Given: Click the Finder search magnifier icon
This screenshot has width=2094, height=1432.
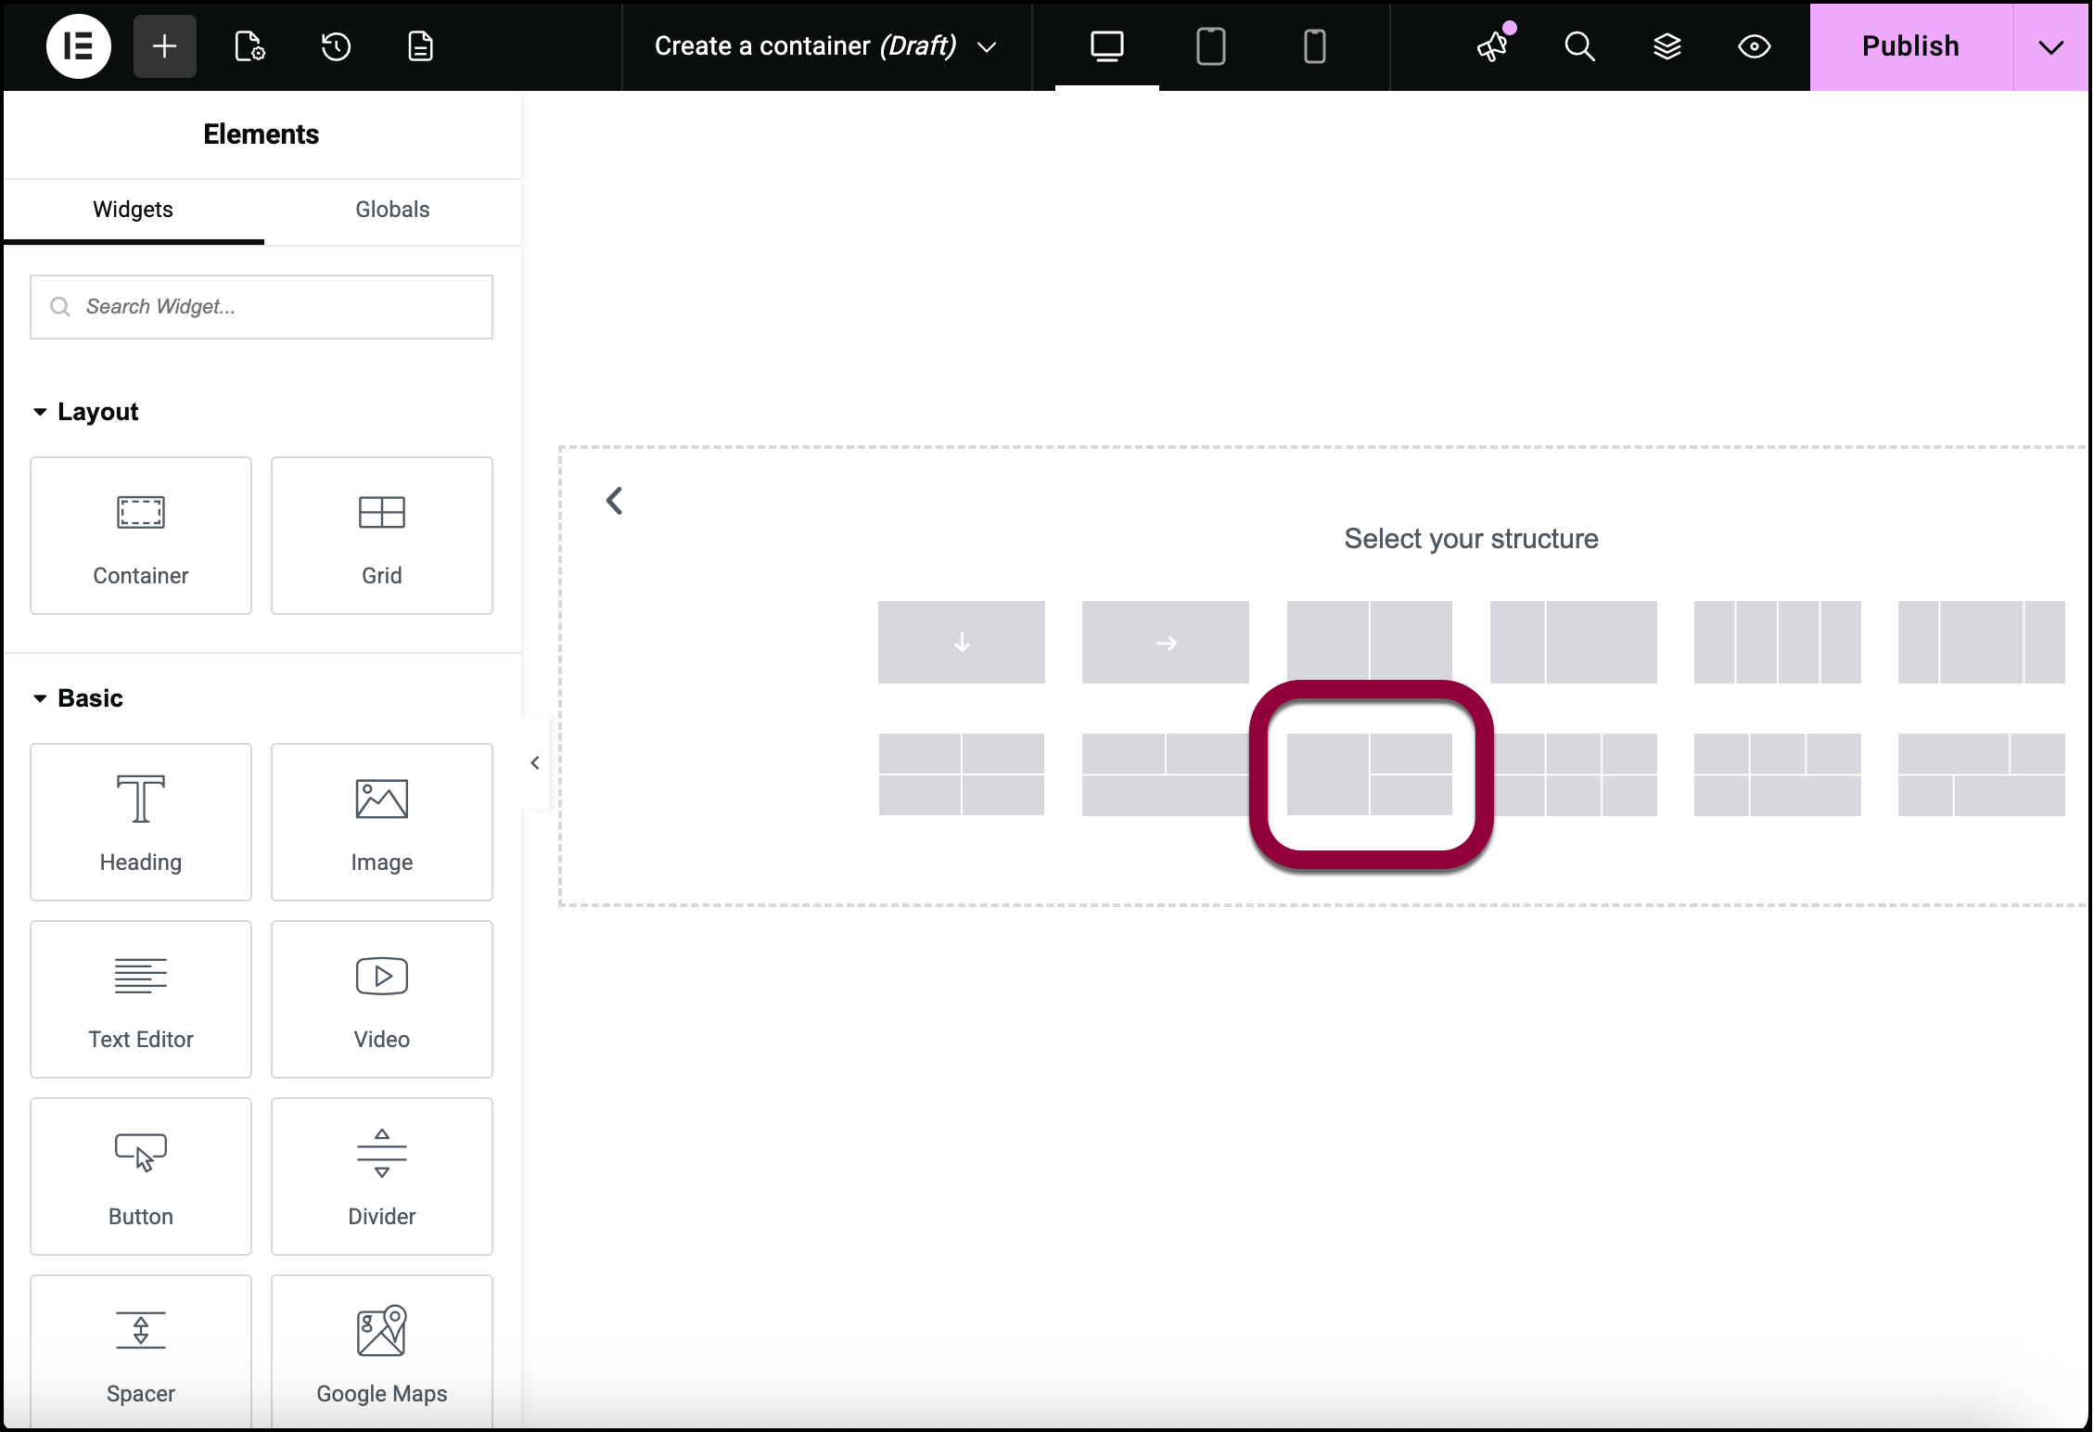Looking at the screenshot, I should (1579, 46).
